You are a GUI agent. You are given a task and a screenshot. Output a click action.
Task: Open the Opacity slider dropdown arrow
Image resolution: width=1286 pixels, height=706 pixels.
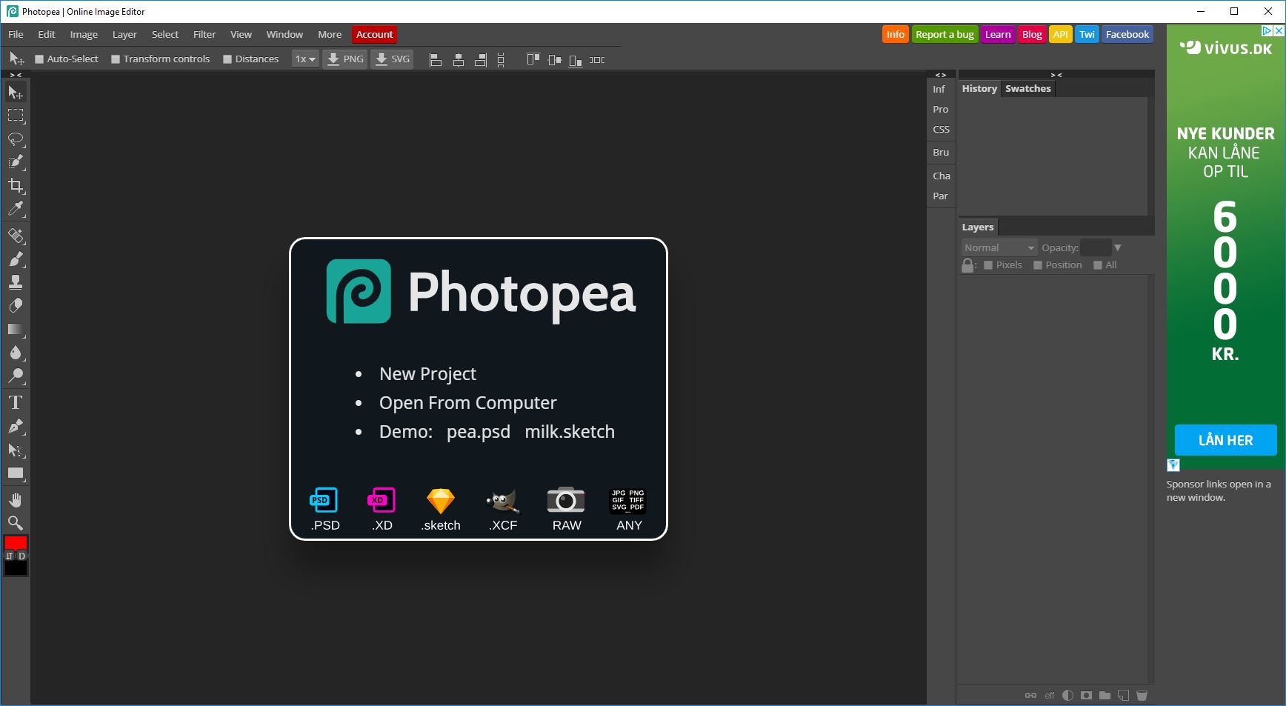coord(1118,247)
